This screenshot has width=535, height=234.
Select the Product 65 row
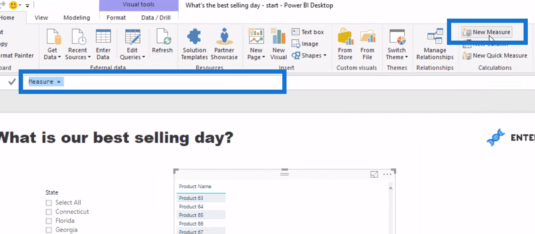click(201, 215)
